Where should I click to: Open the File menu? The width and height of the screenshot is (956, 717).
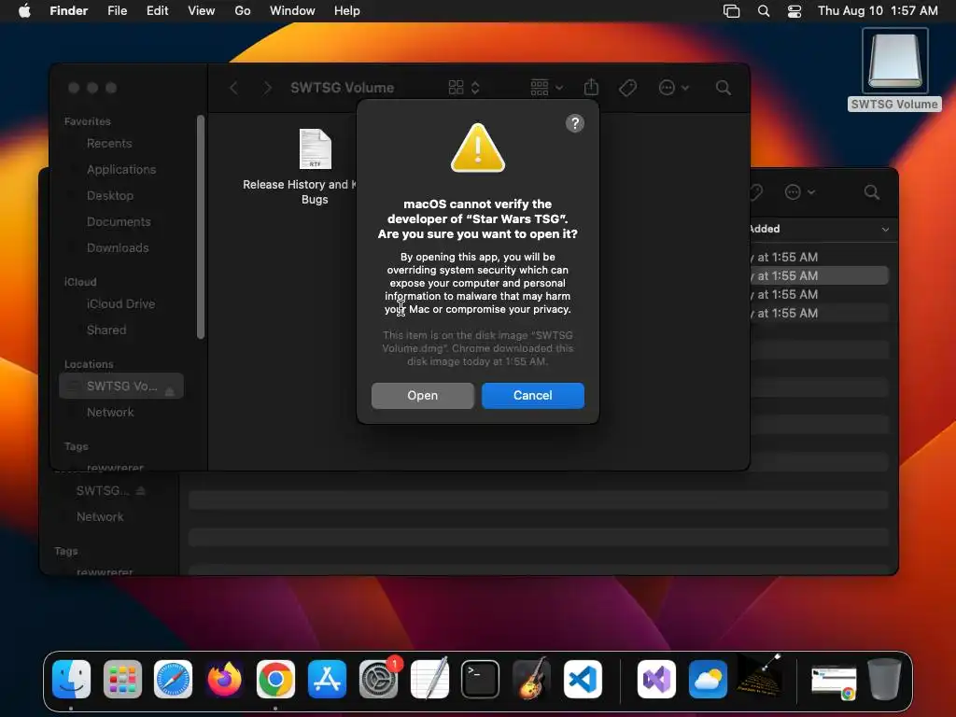point(117,10)
